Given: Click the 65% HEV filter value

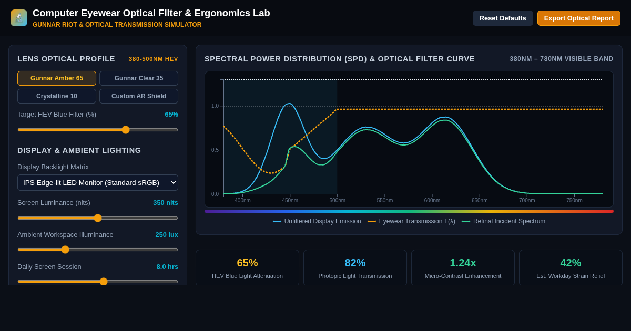Looking at the screenshot, I should [x=171, y=115].
